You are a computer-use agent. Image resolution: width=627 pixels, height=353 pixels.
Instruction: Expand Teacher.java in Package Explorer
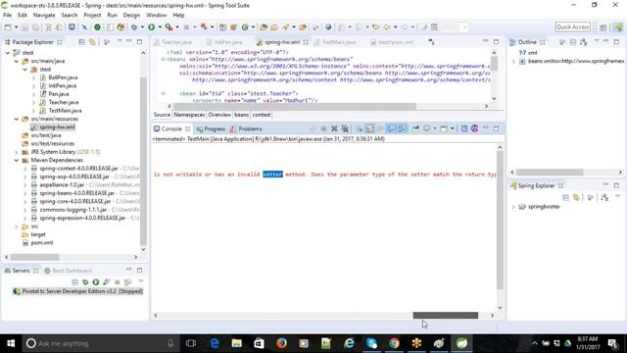tap(33, 102)
